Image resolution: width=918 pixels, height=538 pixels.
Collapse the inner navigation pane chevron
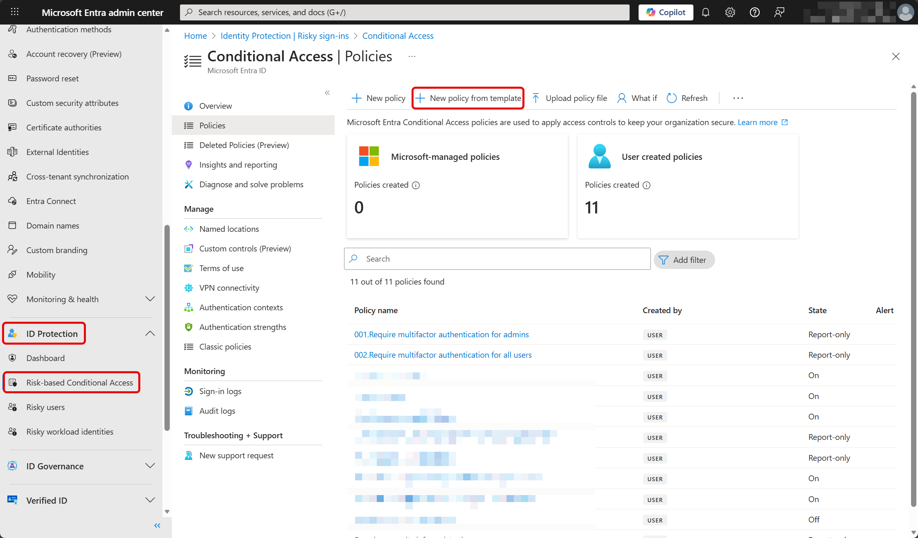327,93
